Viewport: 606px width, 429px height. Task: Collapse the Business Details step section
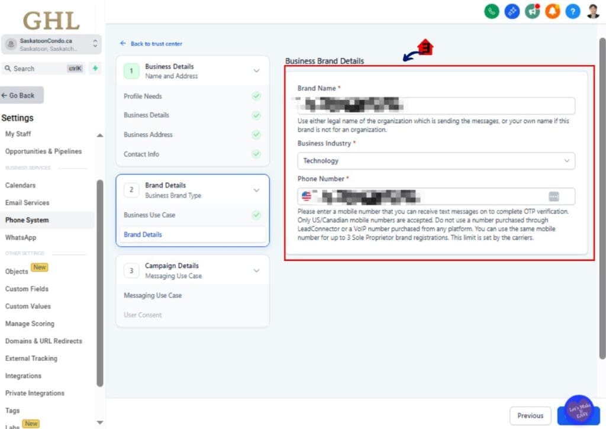tap(256, 71)
